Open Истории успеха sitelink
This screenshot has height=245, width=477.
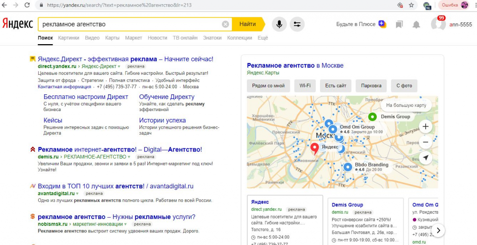tap(163, 120)
